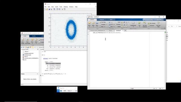Click the New star icon in the MATLAB Home tab
The height and width of the screenshot is (102, 181).
pyautogui.click(x=32, y=40)
